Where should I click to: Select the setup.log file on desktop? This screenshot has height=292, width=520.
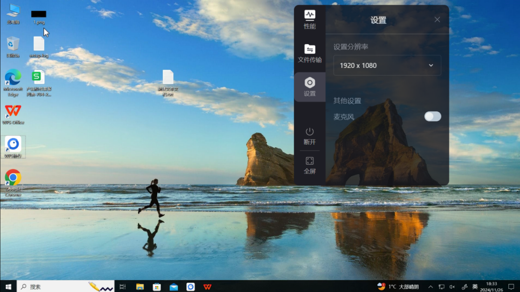(x=39, y=45)
